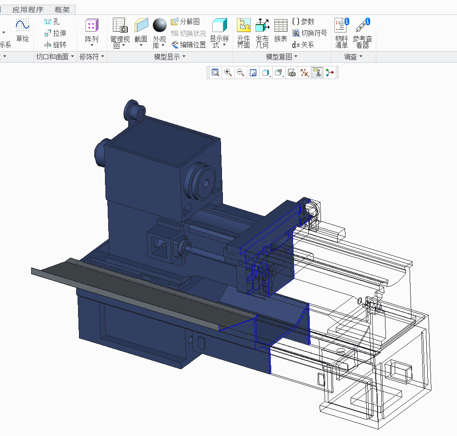
Task: Expand the 修饰符 group menu
Action: pos(91,57)
